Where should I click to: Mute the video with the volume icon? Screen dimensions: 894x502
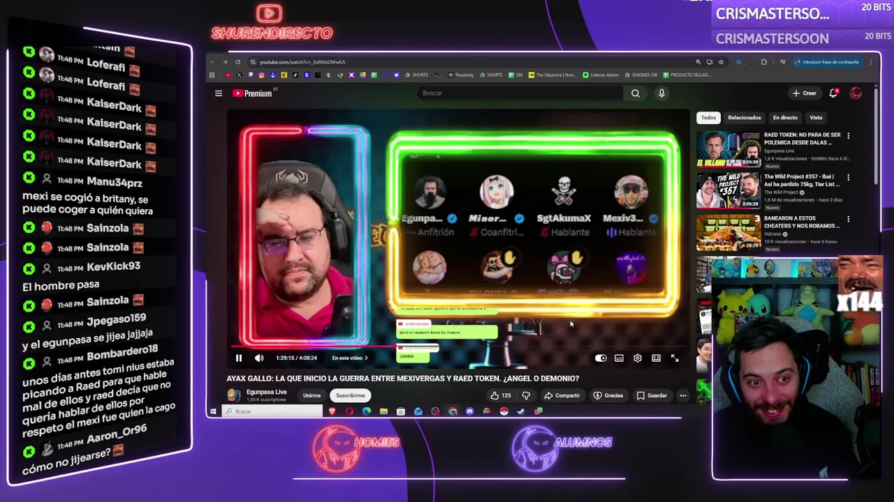tap(259, 358)
